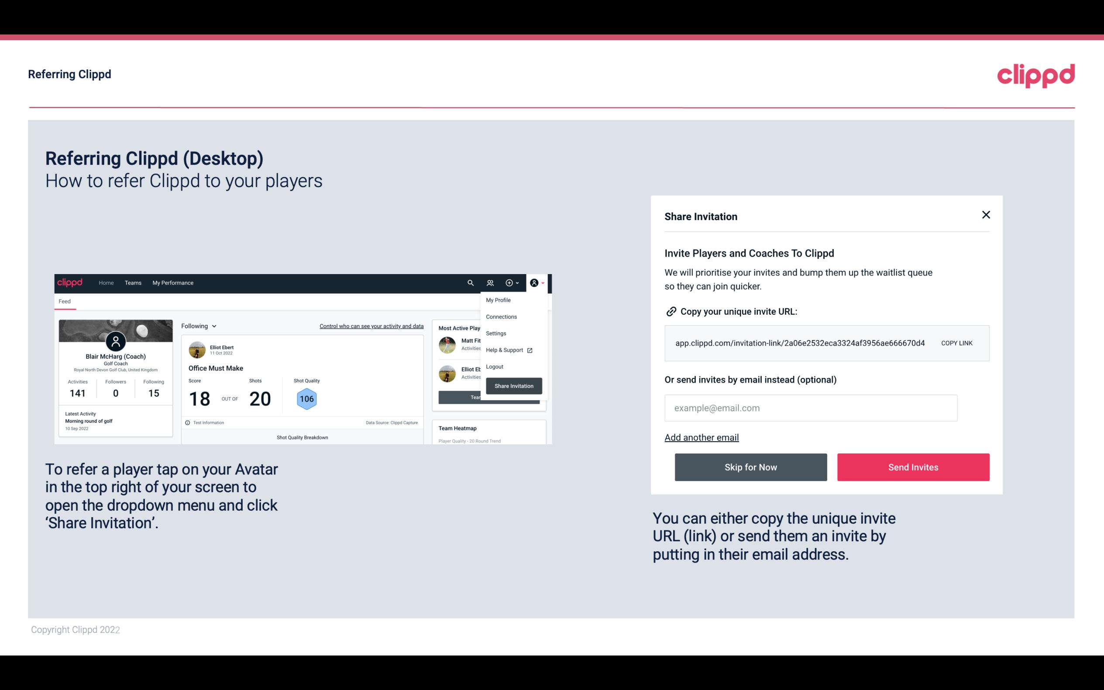Viewport: 1104px width, 690px height.
Task: Toggle the close button on Share Invitation
Action: [x=986, y=215]
